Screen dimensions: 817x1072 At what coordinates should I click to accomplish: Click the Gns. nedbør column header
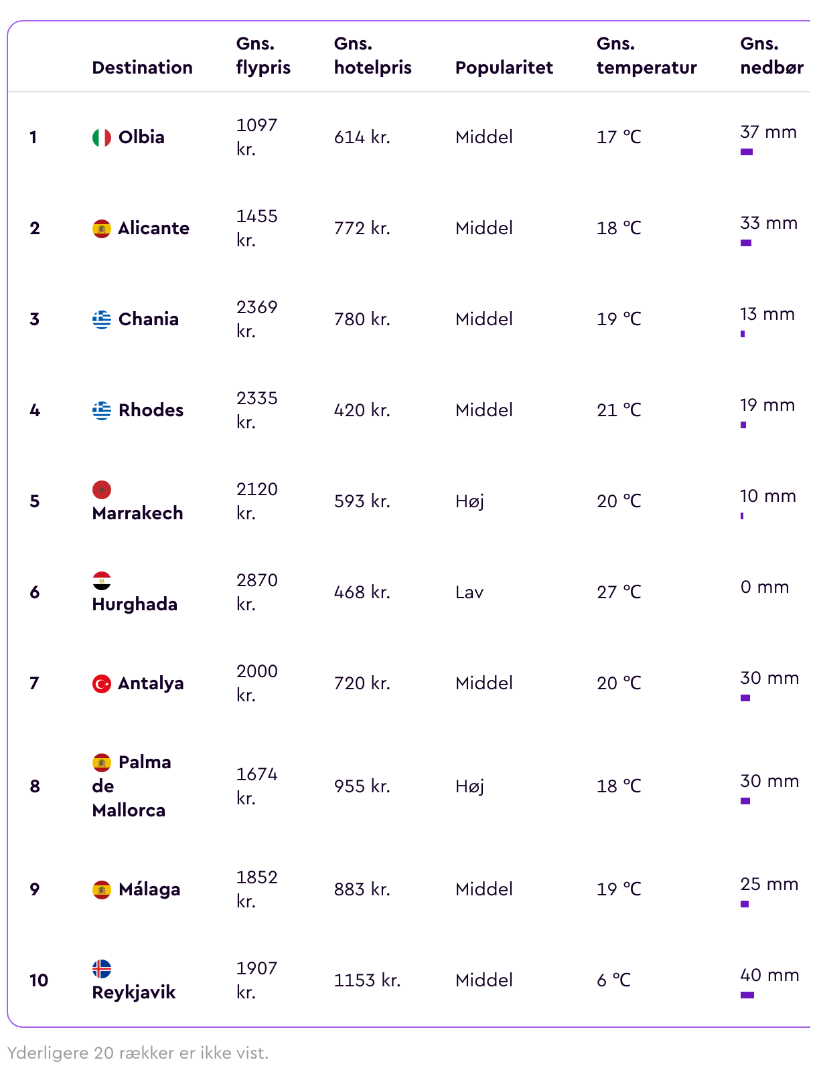771,56
